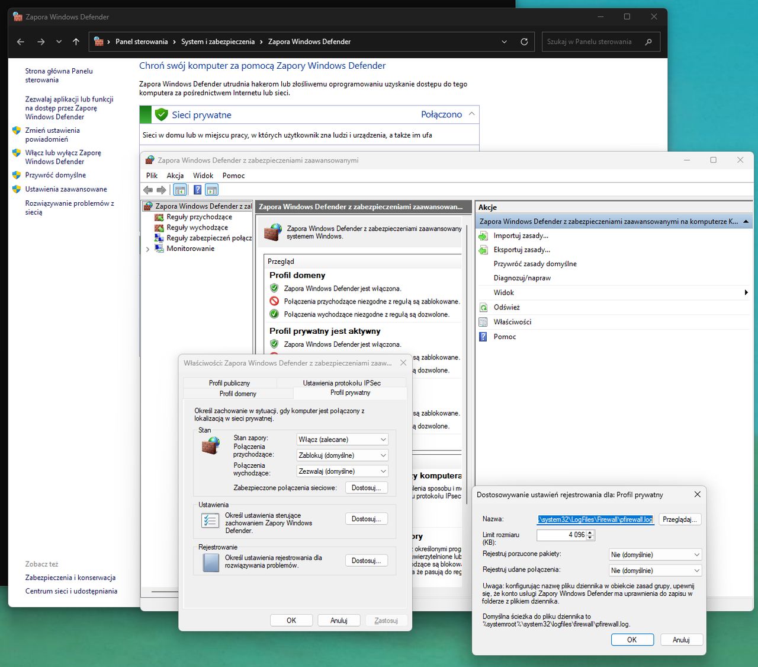The height and width of the screenshot is (667, 758).
Task: Increase the KB size limit using the stepper
Action: click(x=590, y=532)
